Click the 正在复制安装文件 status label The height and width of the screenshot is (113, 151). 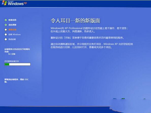[x=11, y=61]
